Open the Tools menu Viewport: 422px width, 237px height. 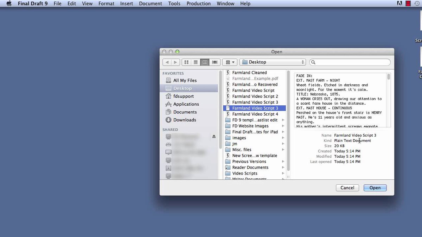[174, 4]
